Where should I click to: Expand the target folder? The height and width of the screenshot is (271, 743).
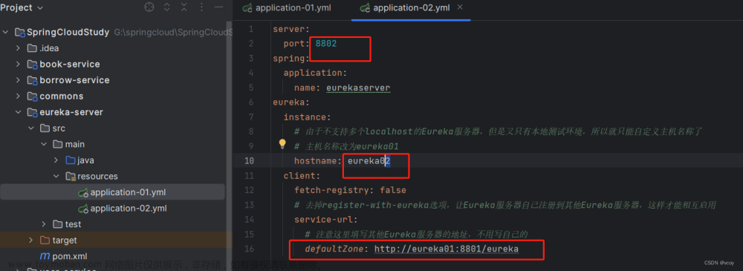coord(30,241)
